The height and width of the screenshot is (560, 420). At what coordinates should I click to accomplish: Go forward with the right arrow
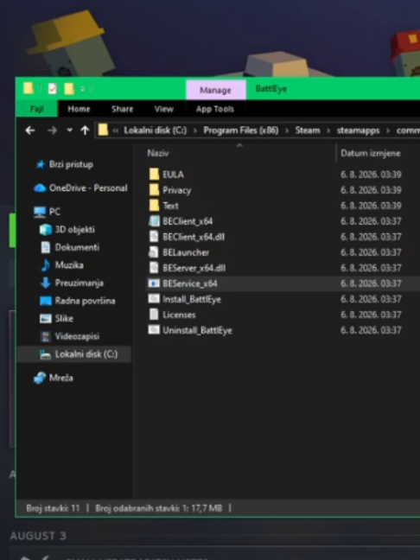52,130
